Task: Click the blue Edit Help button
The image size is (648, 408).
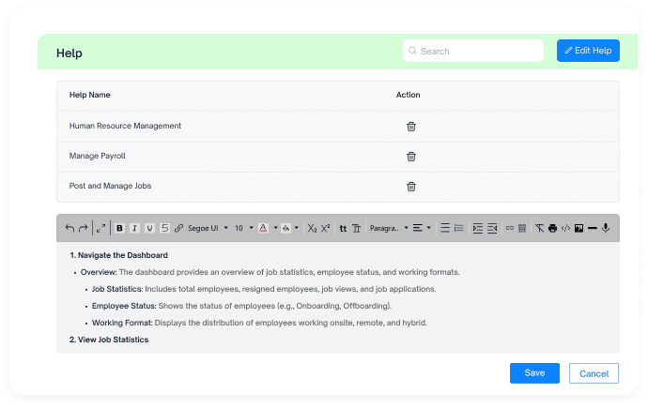Action: (588, 51)
